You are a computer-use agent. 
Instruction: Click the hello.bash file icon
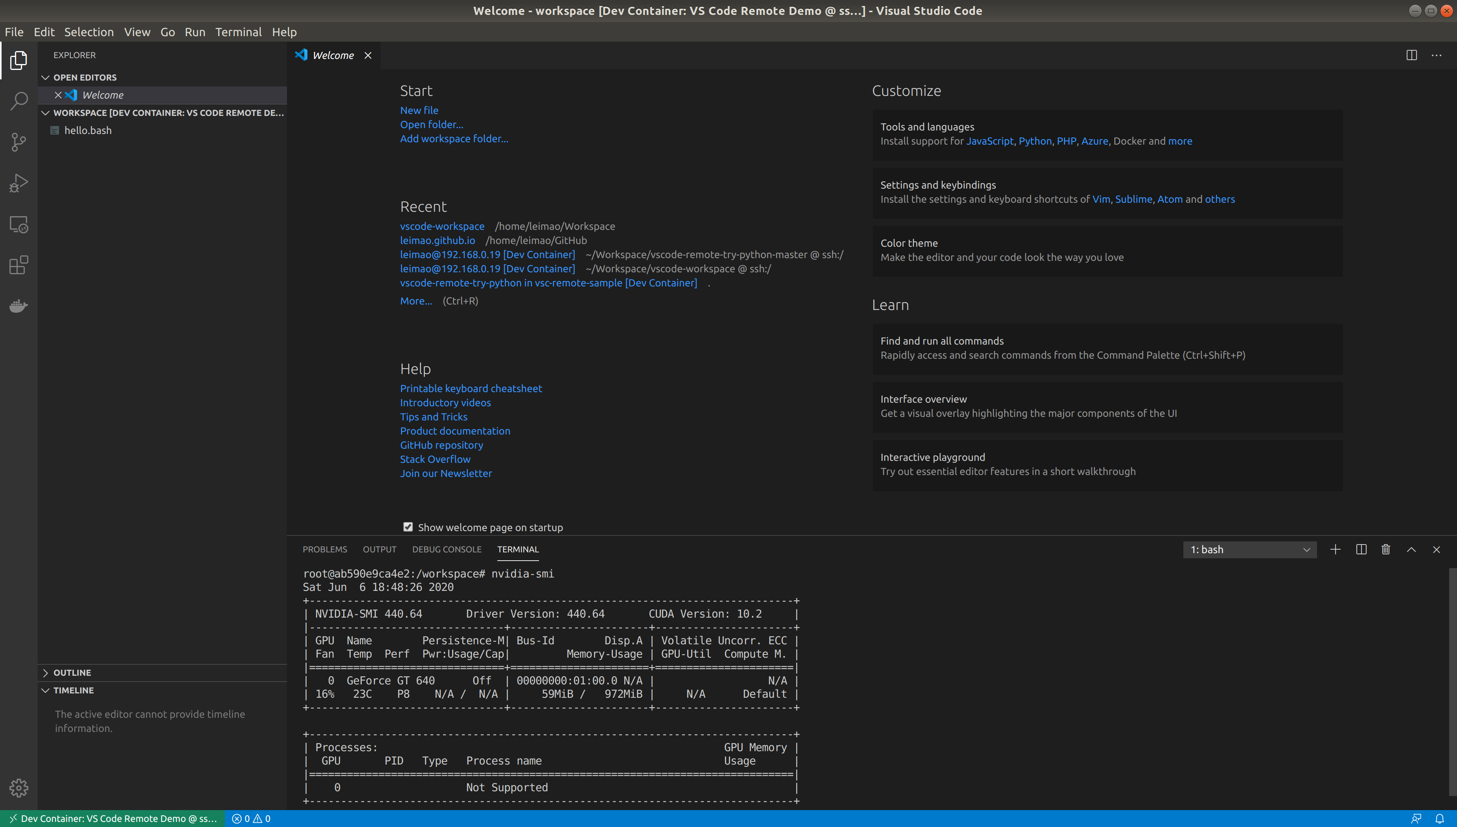[55, 130]
